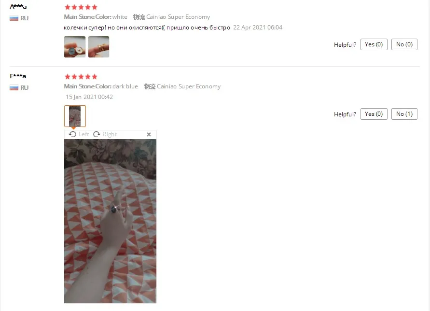Select the highlighted thumbnail in second review
Viewport: 430px width, 311px height.
(75, 116)
